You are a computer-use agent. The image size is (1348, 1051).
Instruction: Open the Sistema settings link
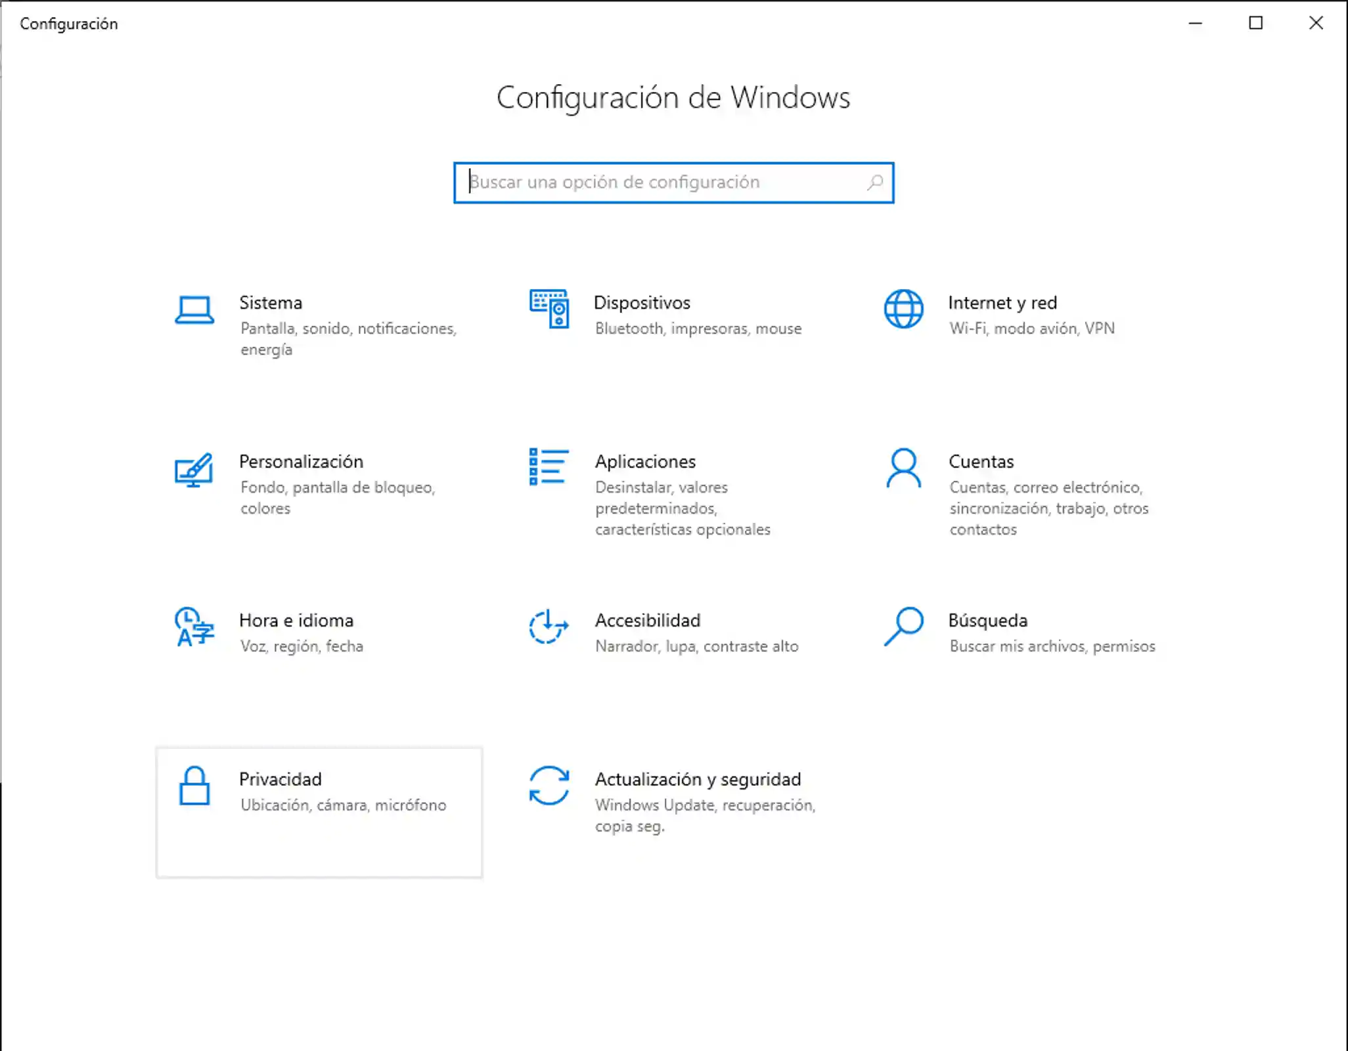[x=271, y=303]
